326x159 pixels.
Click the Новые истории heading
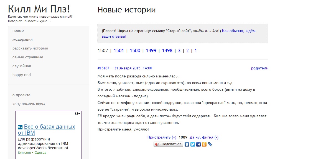click(x=127, y=10)
